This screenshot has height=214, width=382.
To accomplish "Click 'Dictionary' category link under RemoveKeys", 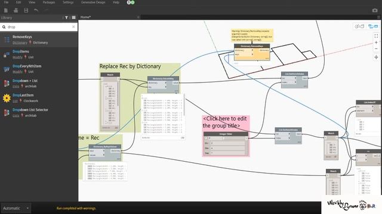I will (20, 43).
